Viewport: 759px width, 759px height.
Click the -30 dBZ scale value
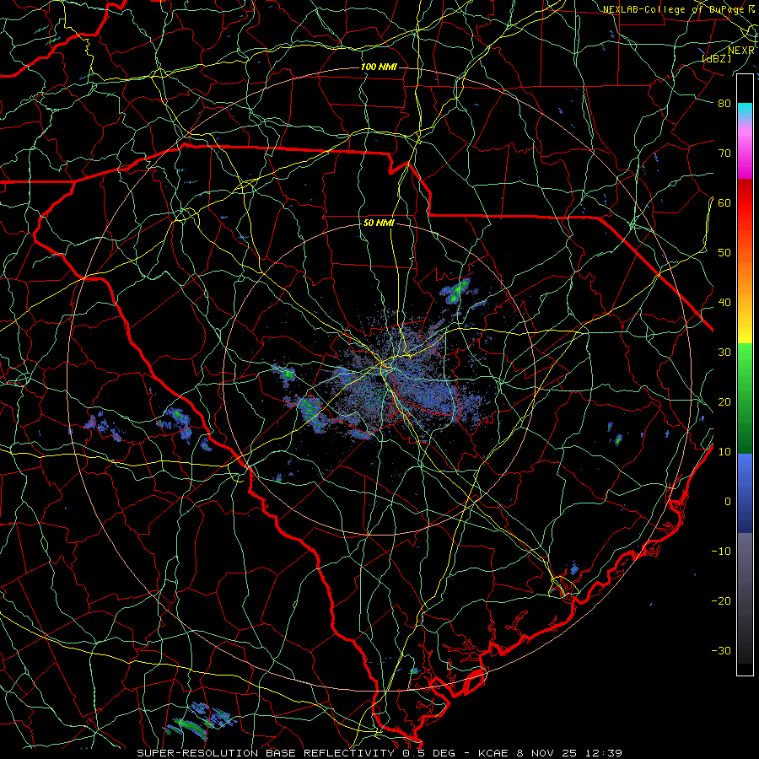[721, 650]
